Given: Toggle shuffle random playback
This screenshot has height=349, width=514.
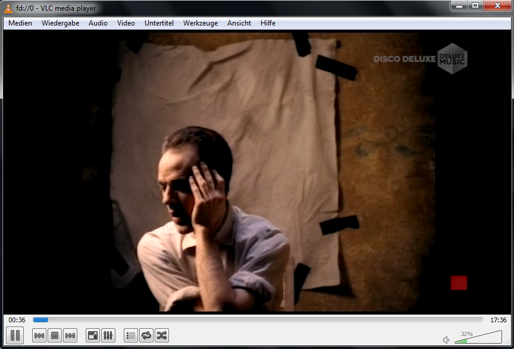Looking at the screenshot, I should (162, 336).
